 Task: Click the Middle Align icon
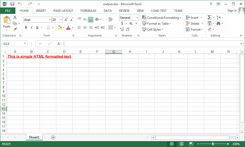[x=85, y=20]
